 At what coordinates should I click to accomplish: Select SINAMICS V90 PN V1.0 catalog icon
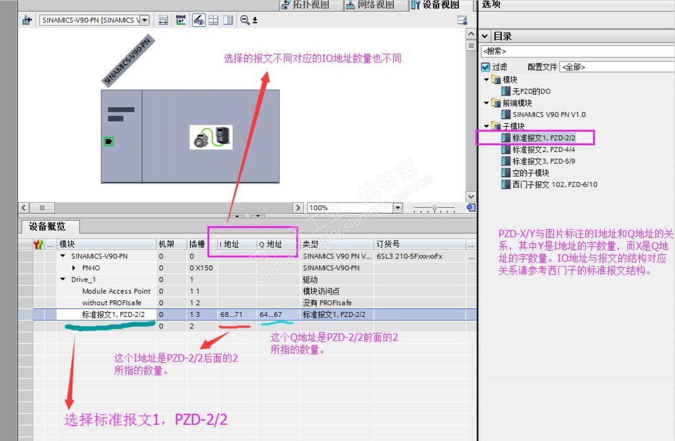pos(506,114)
